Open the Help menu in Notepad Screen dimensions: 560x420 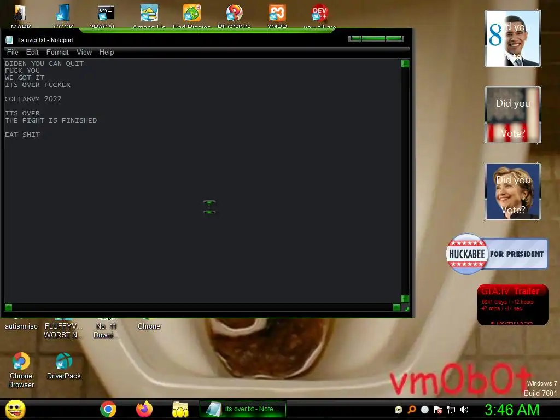pyautogui.click(x=107, y=52)
